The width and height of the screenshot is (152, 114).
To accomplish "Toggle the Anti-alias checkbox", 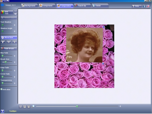I will [x=1, y=89].
